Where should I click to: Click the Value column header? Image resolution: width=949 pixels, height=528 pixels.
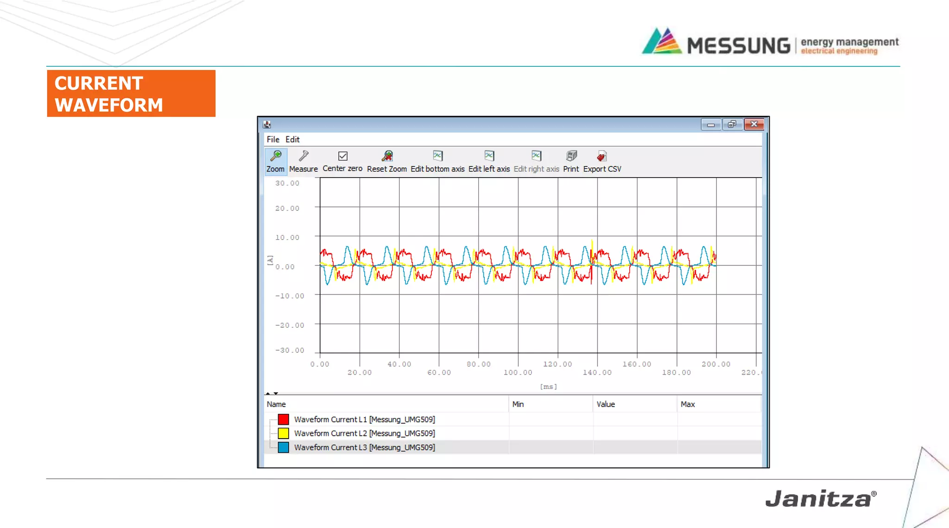(606, 404)
